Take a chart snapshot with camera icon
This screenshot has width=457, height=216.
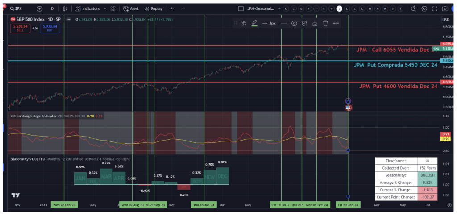(x=445, y=8)
